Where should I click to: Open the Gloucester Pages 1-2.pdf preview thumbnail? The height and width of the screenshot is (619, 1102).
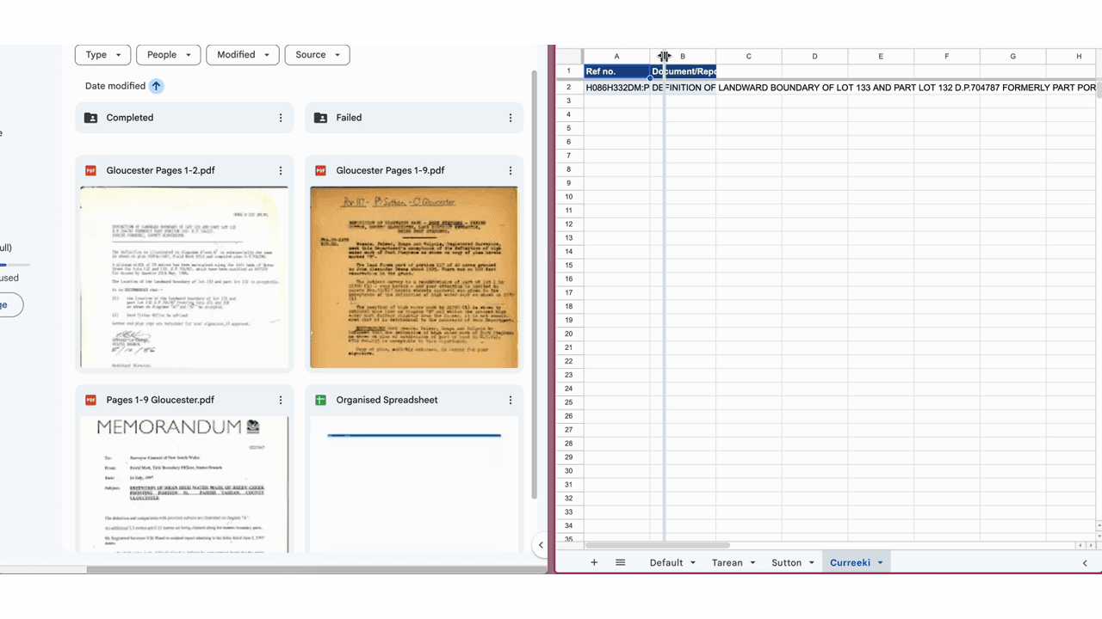coord(184,277)
